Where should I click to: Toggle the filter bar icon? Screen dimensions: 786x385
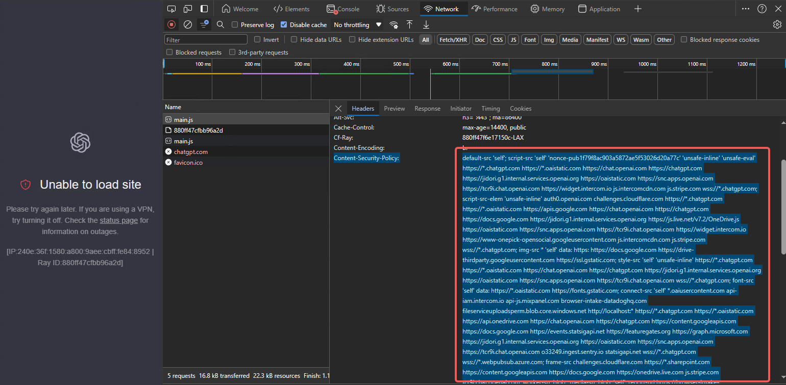204,24
